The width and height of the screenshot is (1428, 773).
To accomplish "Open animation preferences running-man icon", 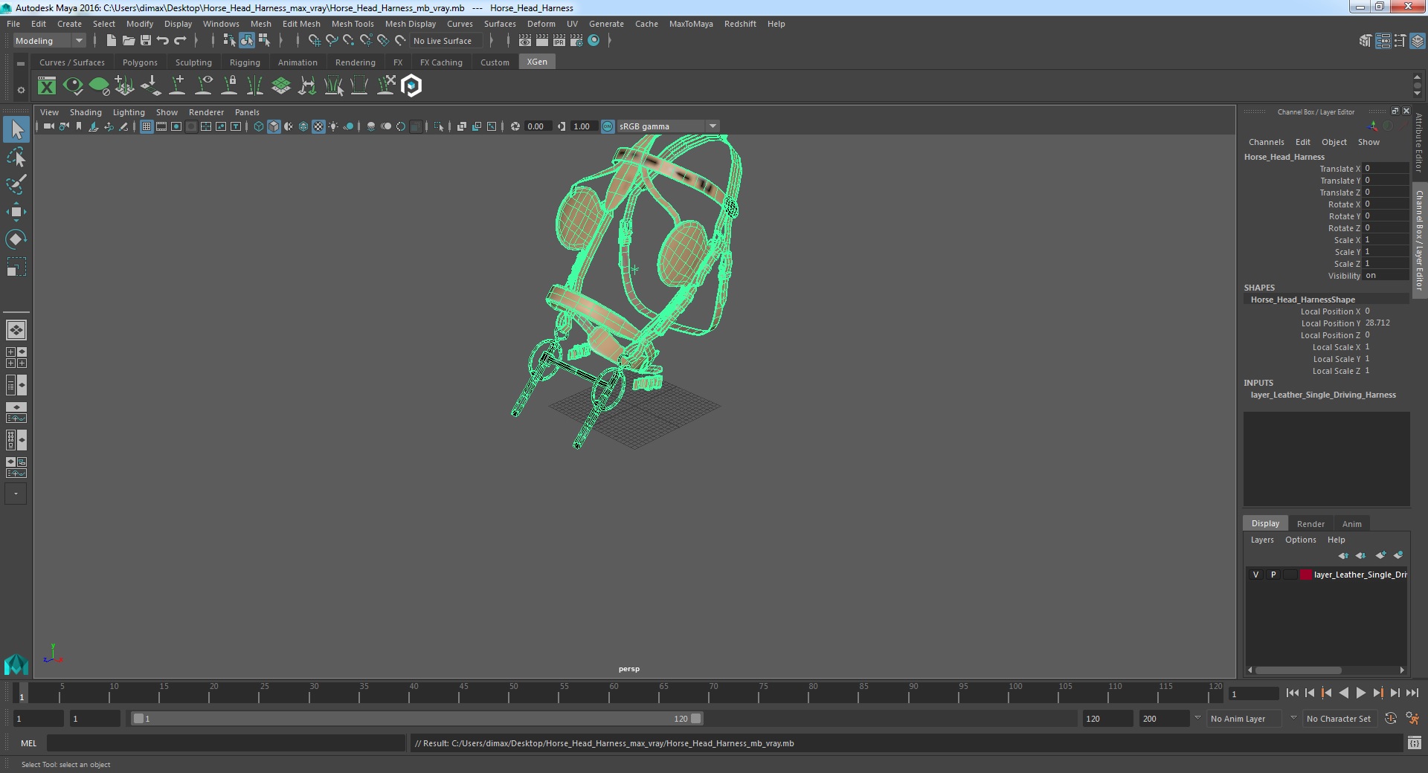I will click(x=1412, y=719).
